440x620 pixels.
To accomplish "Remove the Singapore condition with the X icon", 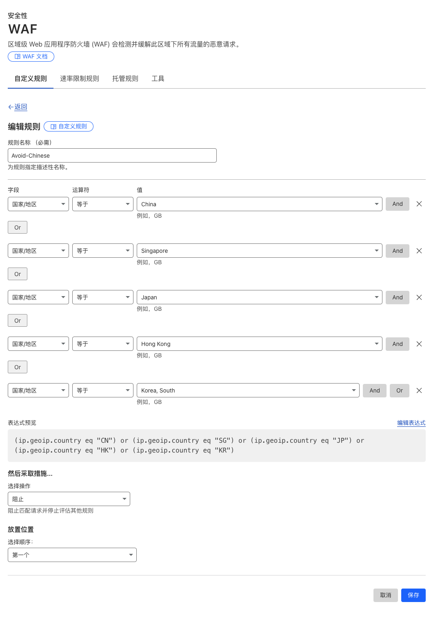I will 419,250.
